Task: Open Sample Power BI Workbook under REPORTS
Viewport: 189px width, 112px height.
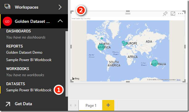Action: tap(29, 60)
